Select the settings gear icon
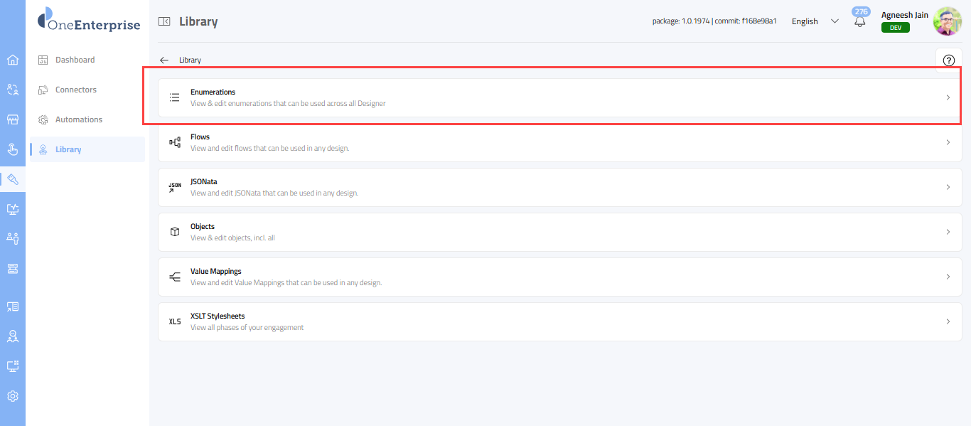 point(12,396)
